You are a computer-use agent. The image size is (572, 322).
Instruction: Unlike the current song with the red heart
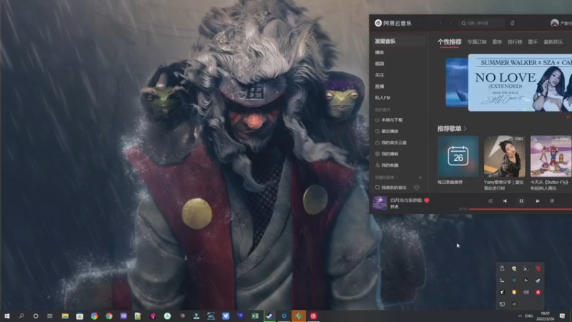427,200
